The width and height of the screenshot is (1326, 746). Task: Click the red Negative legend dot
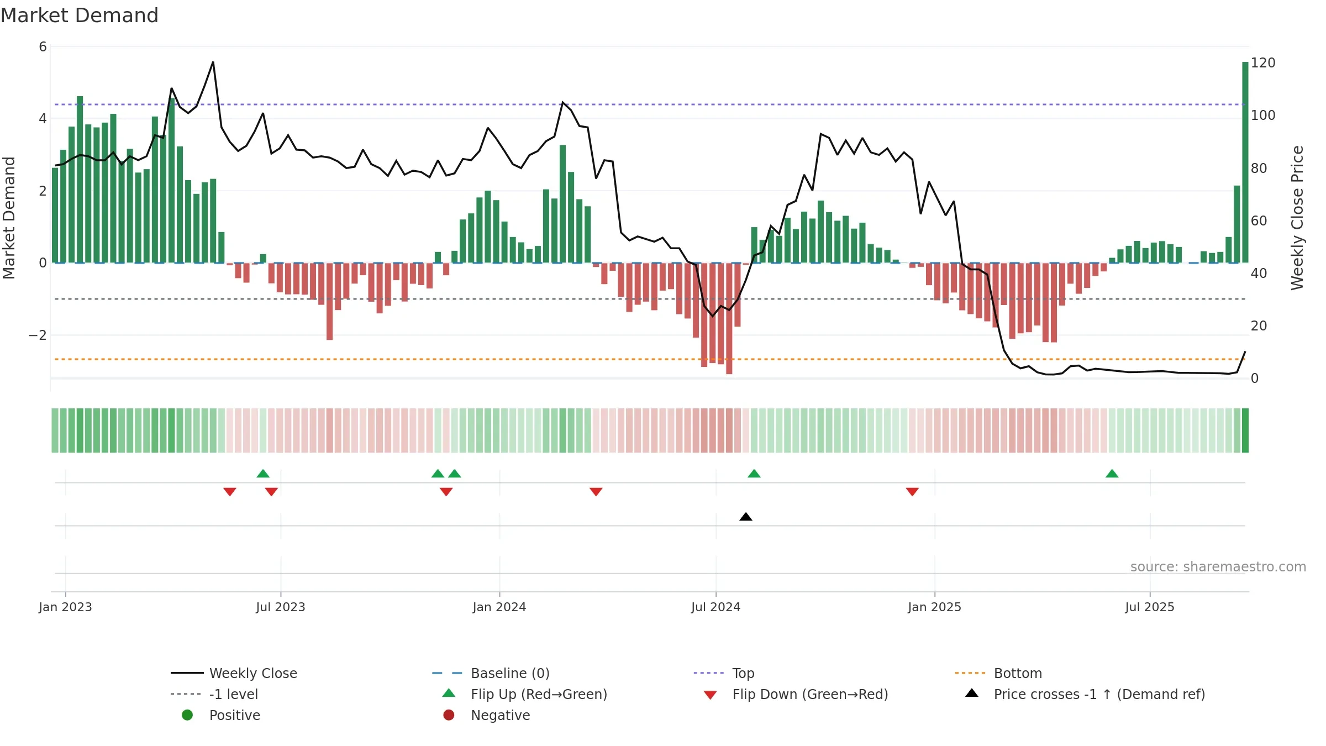click(449, 715)
